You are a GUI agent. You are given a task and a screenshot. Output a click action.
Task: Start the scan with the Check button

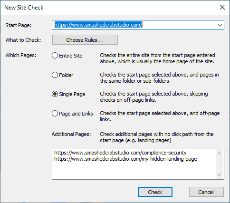tap(155, 192)
